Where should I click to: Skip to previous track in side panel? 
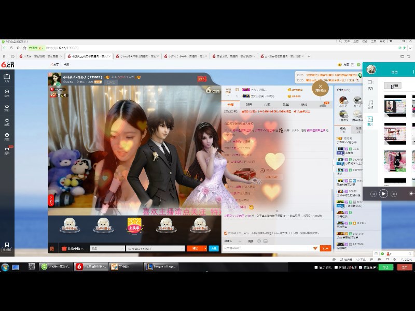coord(374,194)
